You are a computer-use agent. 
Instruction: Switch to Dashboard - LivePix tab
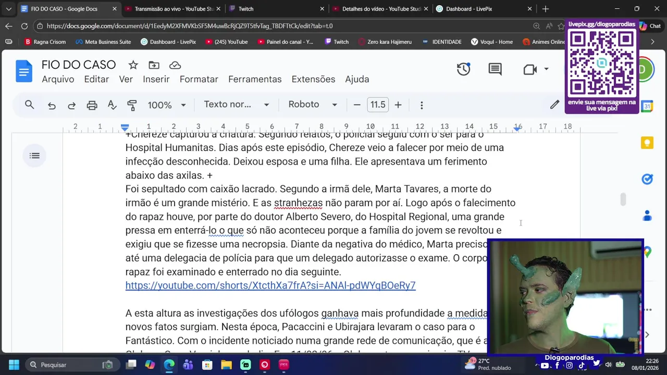(x=484, y=9)
